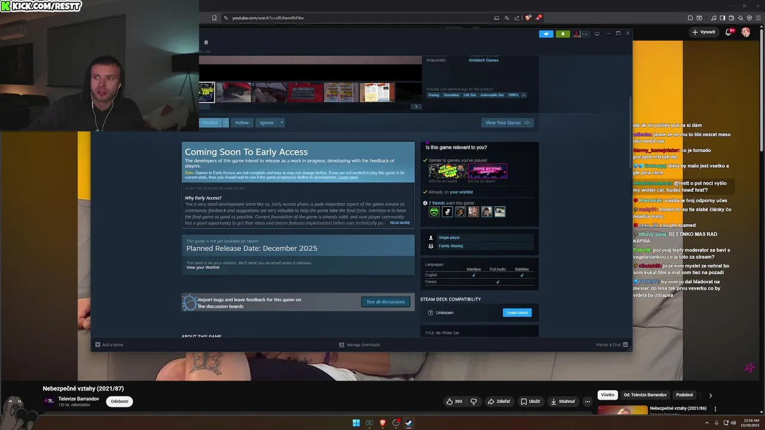The width and height of the screenshot is (765, 430).
Task: Click bookmark icon beside address bar
Action: tap(214, 18)
